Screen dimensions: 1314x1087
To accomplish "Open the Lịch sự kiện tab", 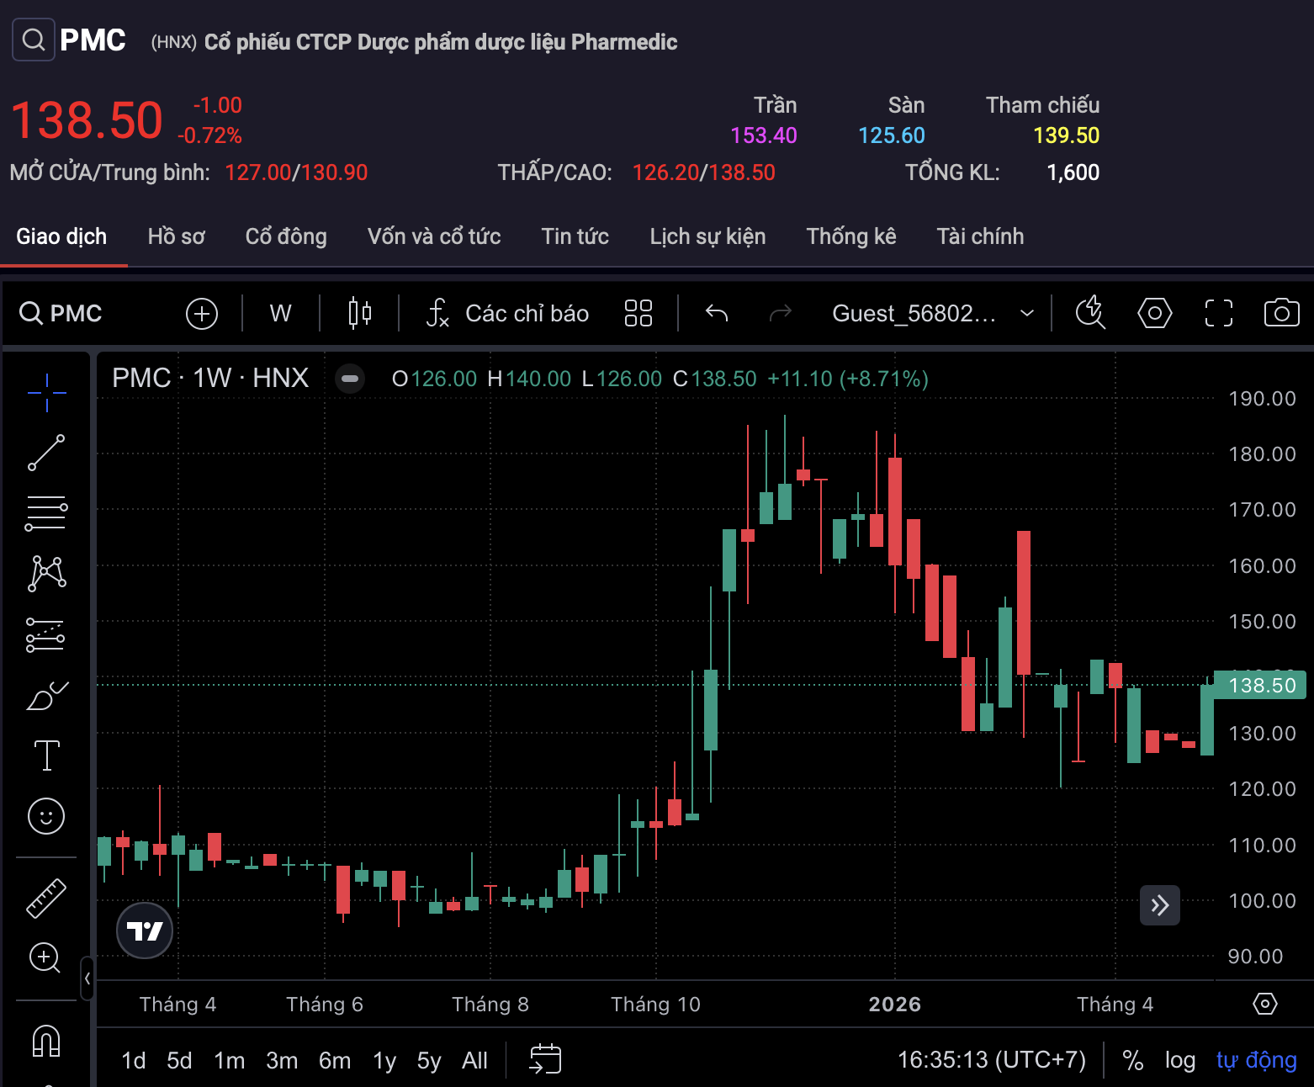I will pyautogui.click(x=707, y=236).
